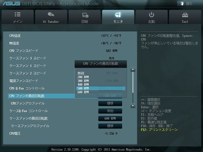Click the メイン list icon

(18, 15)
